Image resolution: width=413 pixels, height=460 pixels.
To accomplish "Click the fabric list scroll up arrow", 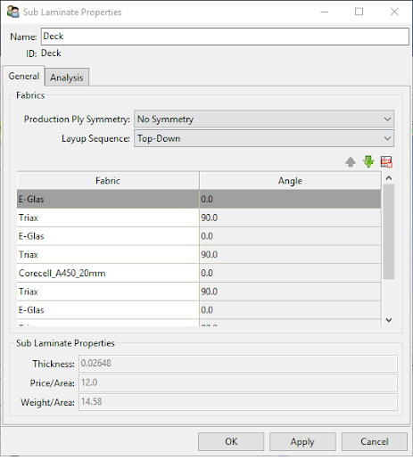I will [x=389, y=178].
